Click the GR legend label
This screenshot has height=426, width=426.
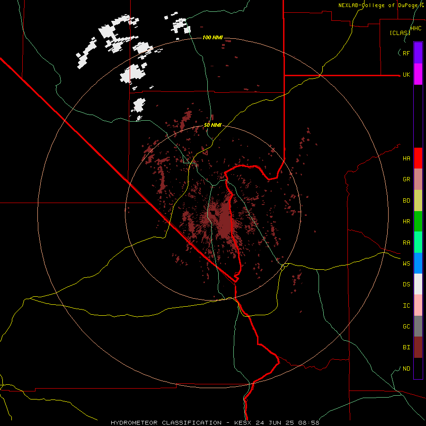click(407, 179)
